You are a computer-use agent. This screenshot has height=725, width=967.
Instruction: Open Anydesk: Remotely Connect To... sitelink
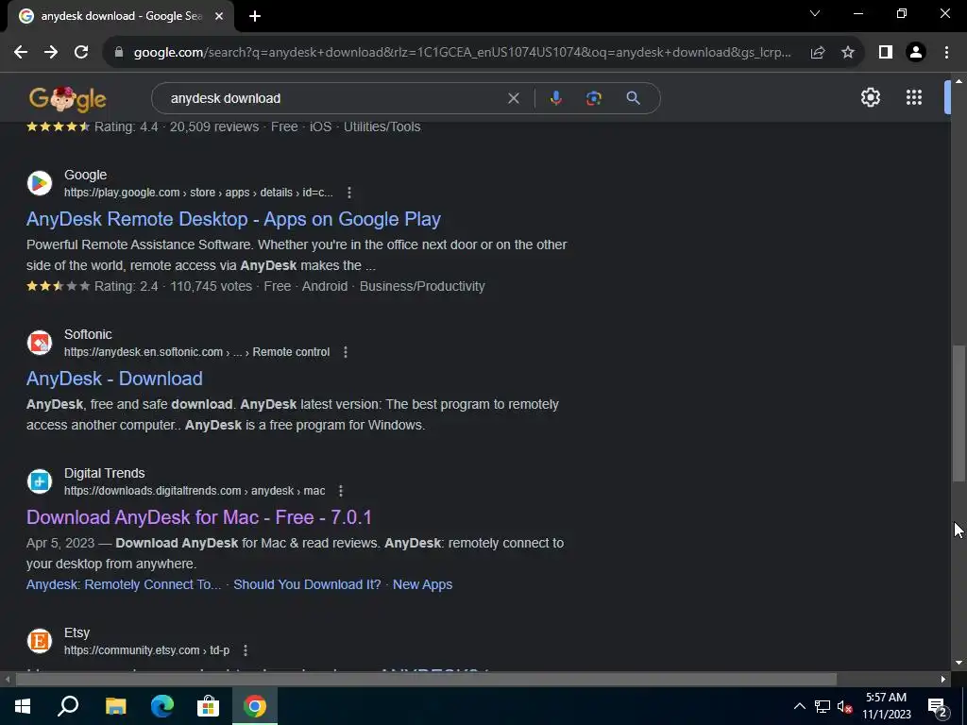pos(124,584)
